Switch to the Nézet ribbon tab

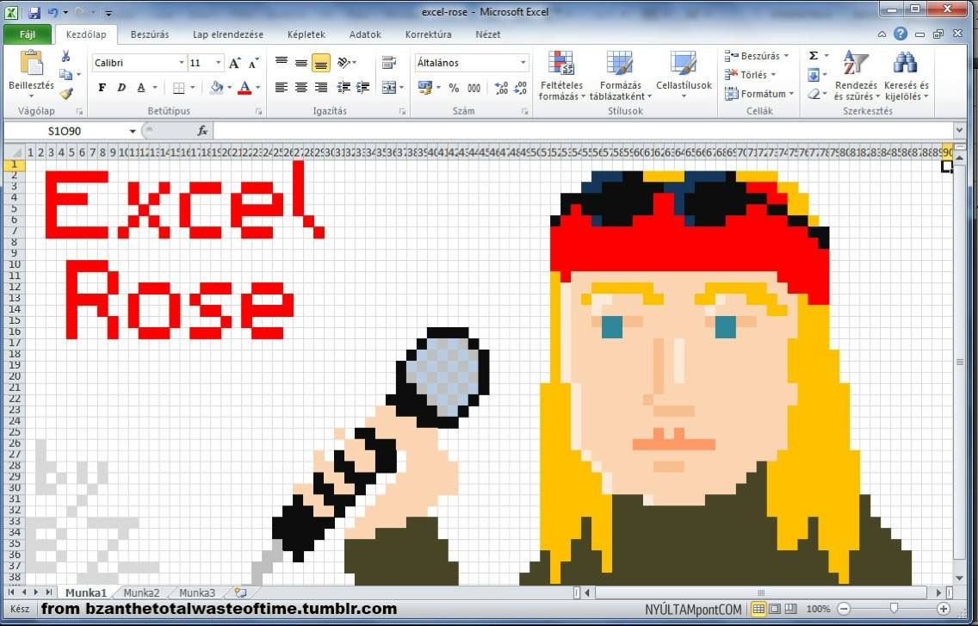coord(488,34)
